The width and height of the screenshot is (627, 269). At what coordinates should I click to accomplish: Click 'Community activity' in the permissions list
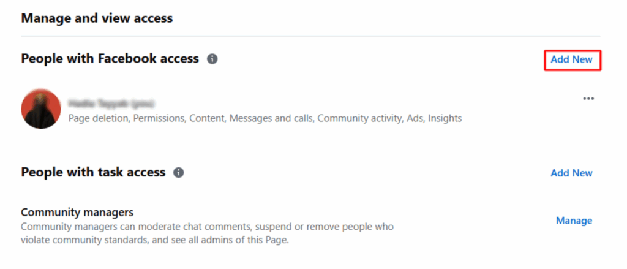click(x=359, y=118)
